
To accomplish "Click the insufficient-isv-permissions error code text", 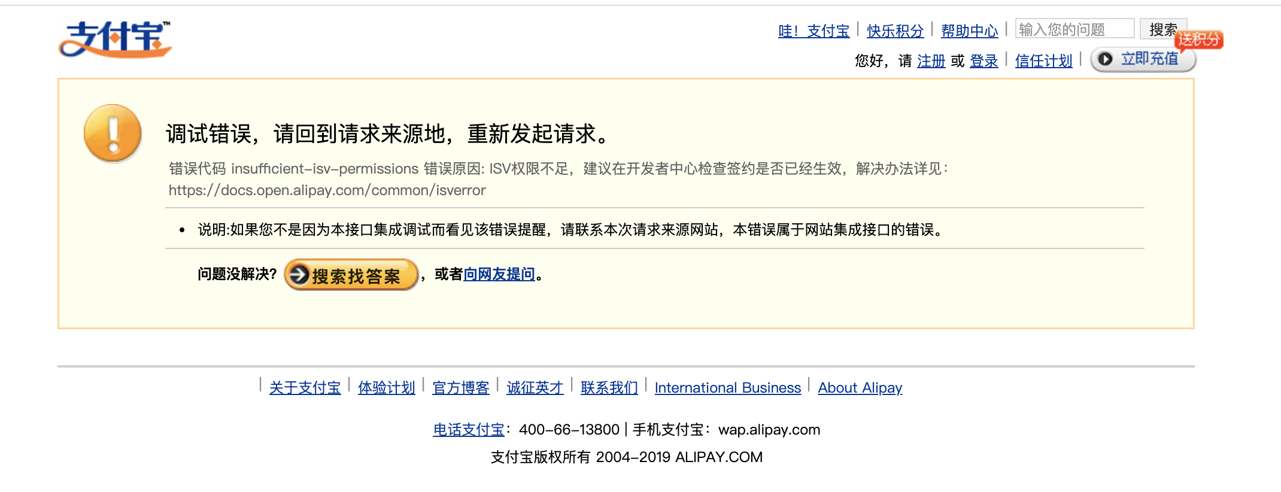I will tap(324, 169).
